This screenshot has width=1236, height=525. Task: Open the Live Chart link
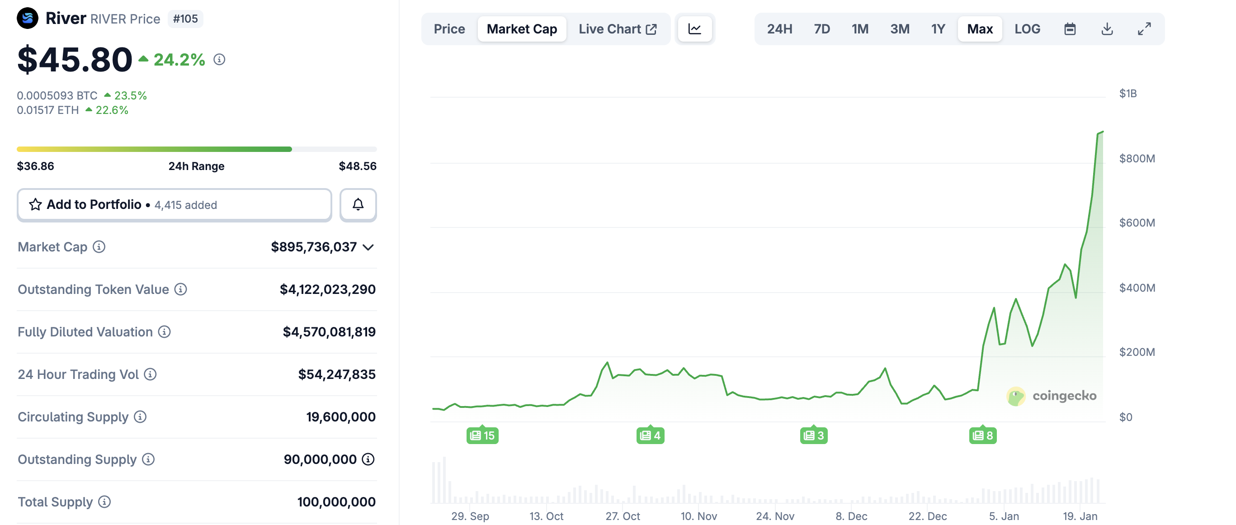[617, 29]
